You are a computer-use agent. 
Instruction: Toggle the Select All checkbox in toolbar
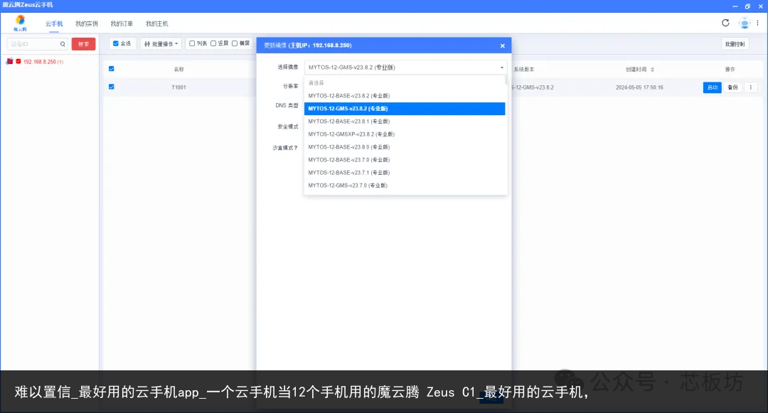click(116, 43)
